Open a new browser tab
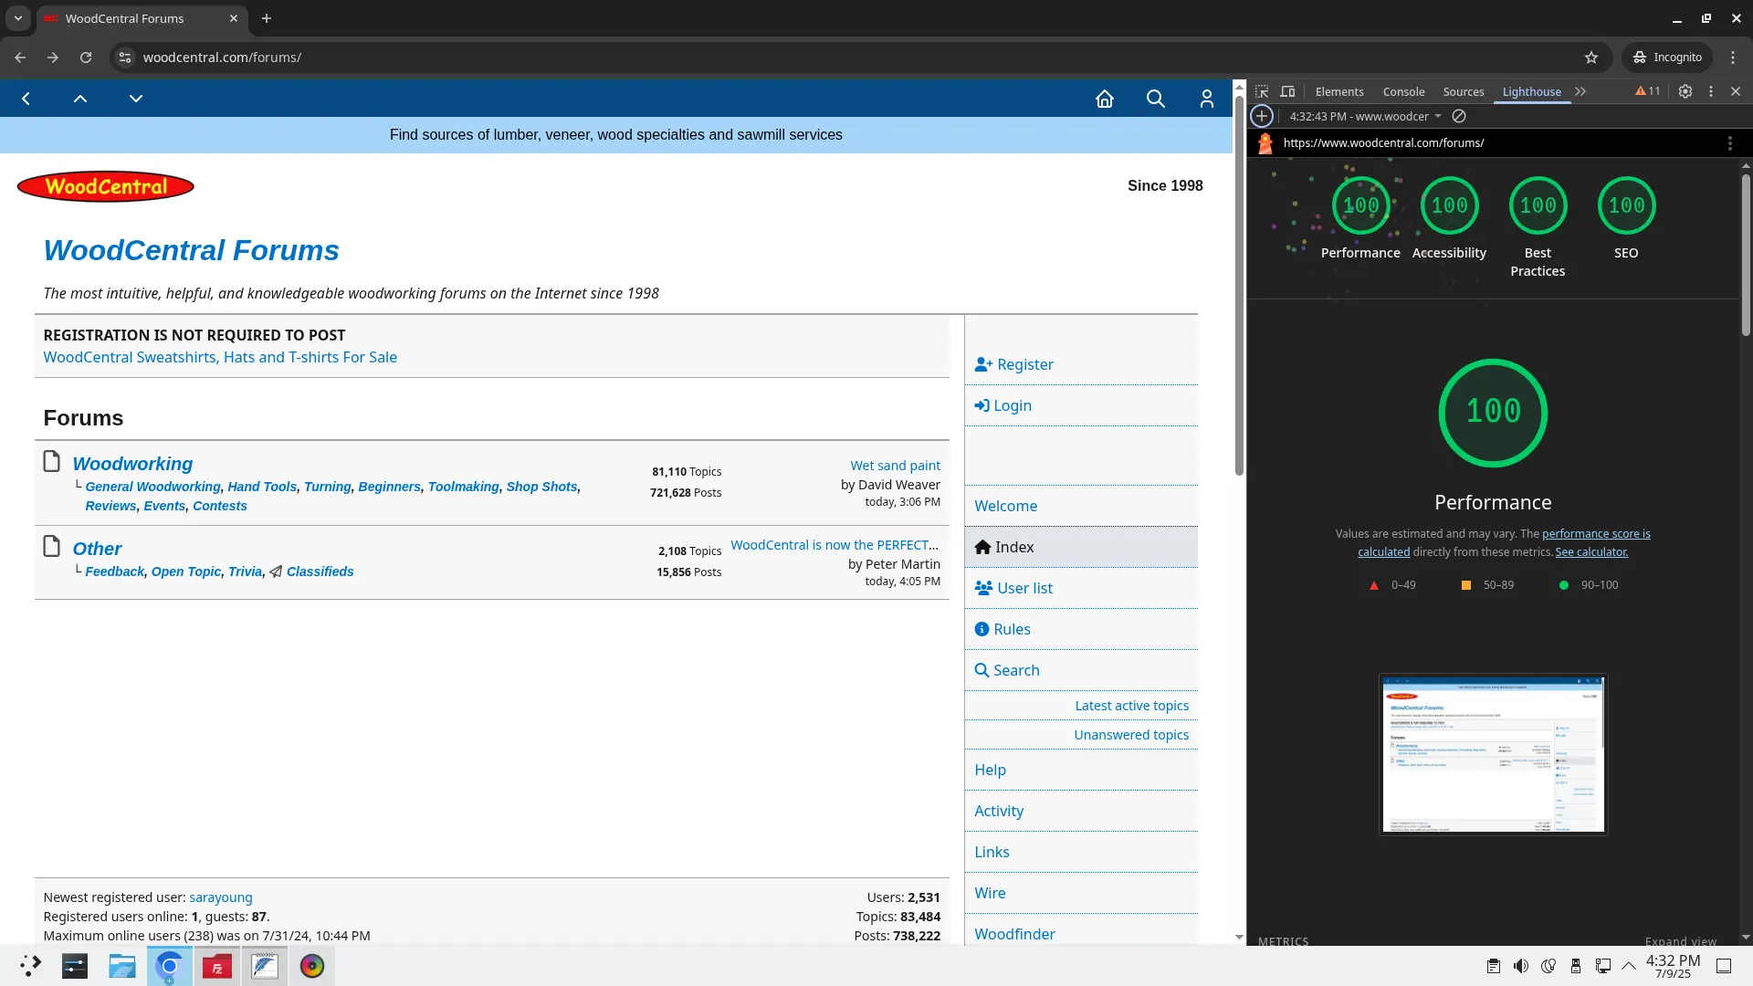Image resolution: width=1753 pixels, height=986 pixels. (267, 18)
